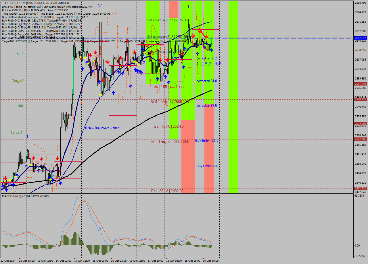The height and width of the screenshot is (264, 368).
Task: Select the green 'Target2' level label
Action: click(x=18, y=81)
